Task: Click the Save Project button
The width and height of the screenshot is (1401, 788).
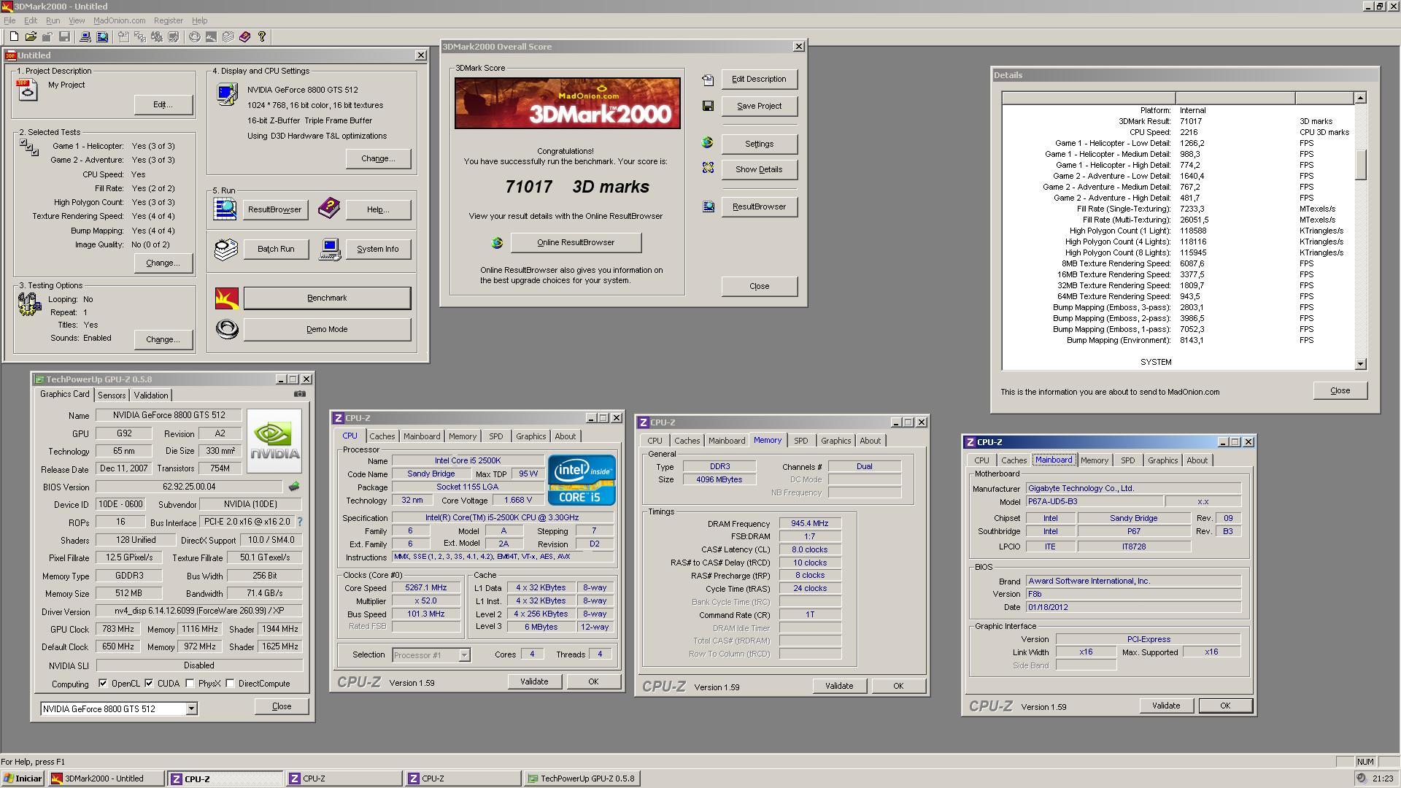Action: (759, 106)
